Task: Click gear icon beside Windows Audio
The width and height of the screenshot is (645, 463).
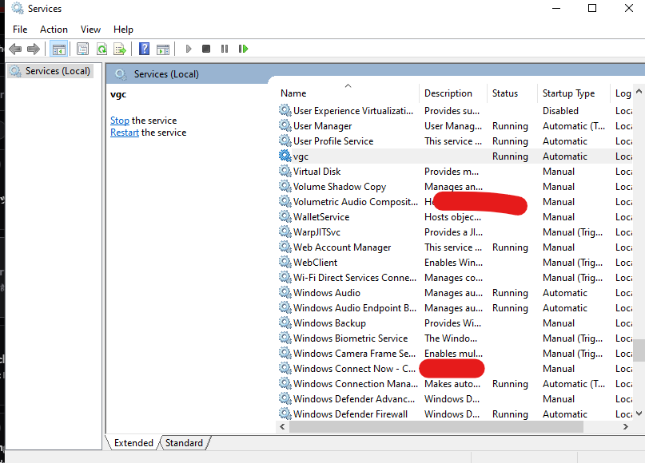Action: click(x=285, y=292)
